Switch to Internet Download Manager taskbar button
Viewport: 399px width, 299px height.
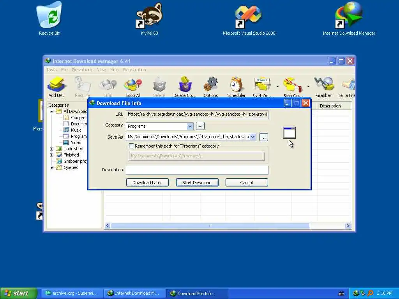(134, 294)
